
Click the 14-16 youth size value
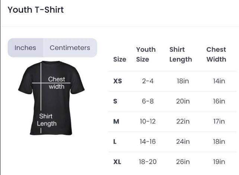pos(148,141)
